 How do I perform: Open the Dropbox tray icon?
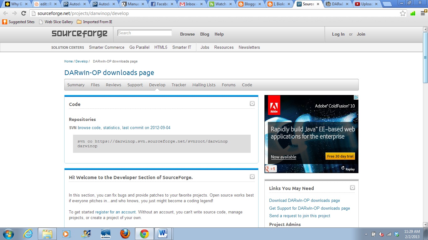397,234
